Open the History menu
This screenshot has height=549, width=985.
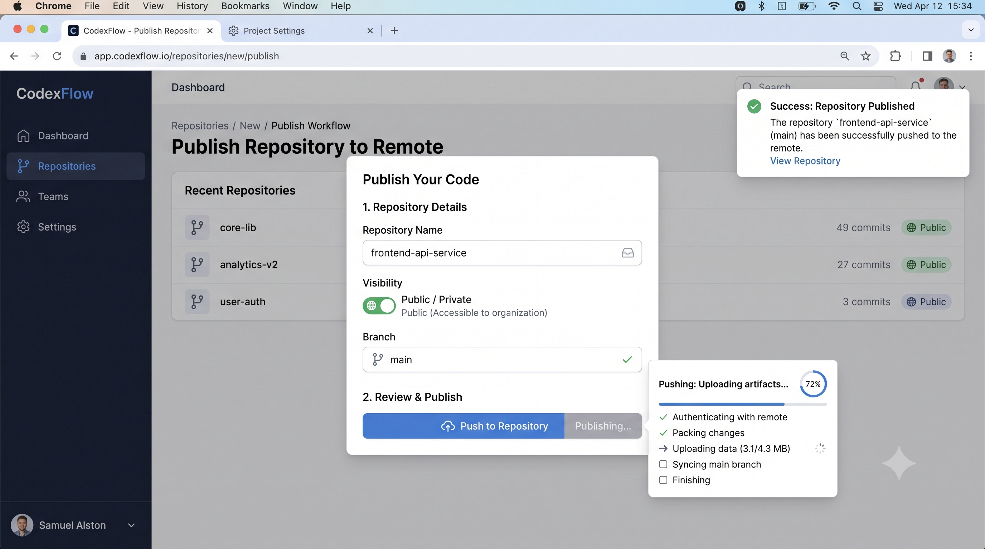click(192, 6)
